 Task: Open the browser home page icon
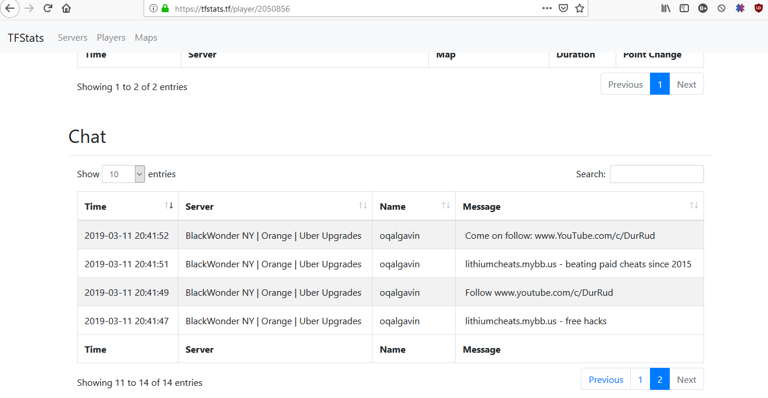coord(66,8)
